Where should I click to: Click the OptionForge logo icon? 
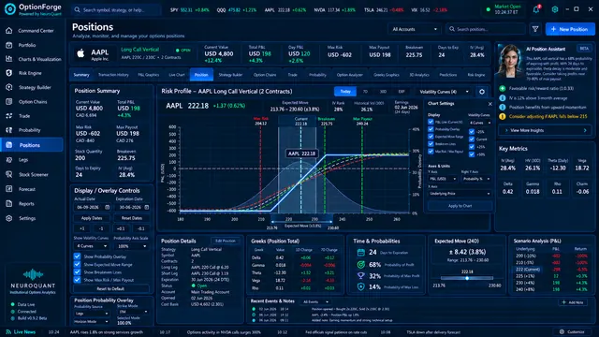click(x=10, y=9)
